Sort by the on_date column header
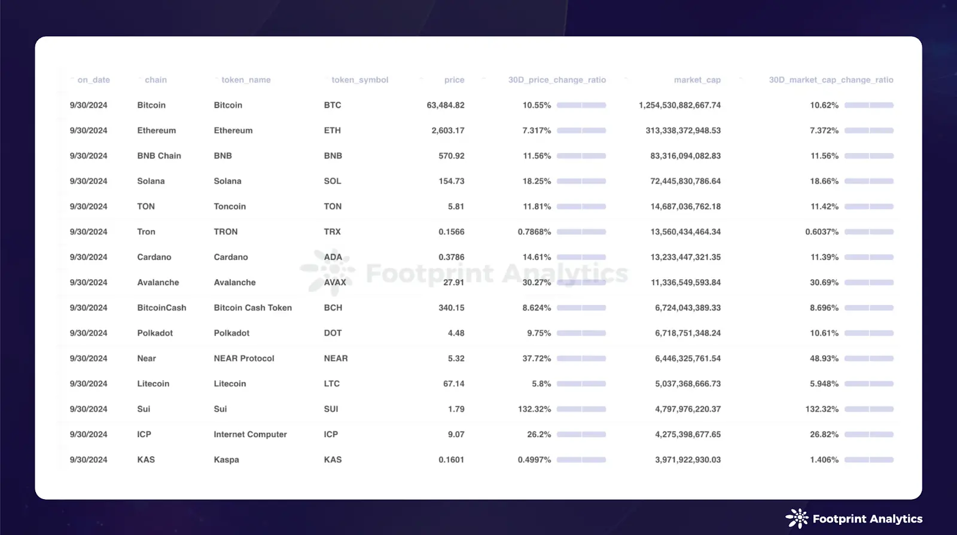Image resolution: width=957 pixels, height=535 pixels. pos(93,80)
